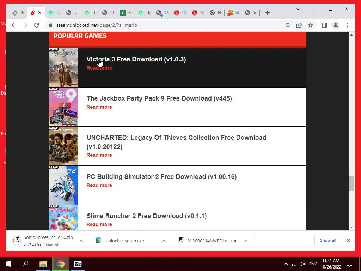Expand options for unlocker-setup.exe download
Screen dimensions: 361x271
coord(164,241)
